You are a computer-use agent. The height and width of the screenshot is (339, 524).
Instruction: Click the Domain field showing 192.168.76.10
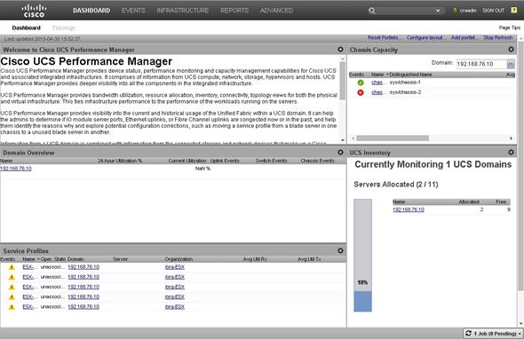coord(481,64)
